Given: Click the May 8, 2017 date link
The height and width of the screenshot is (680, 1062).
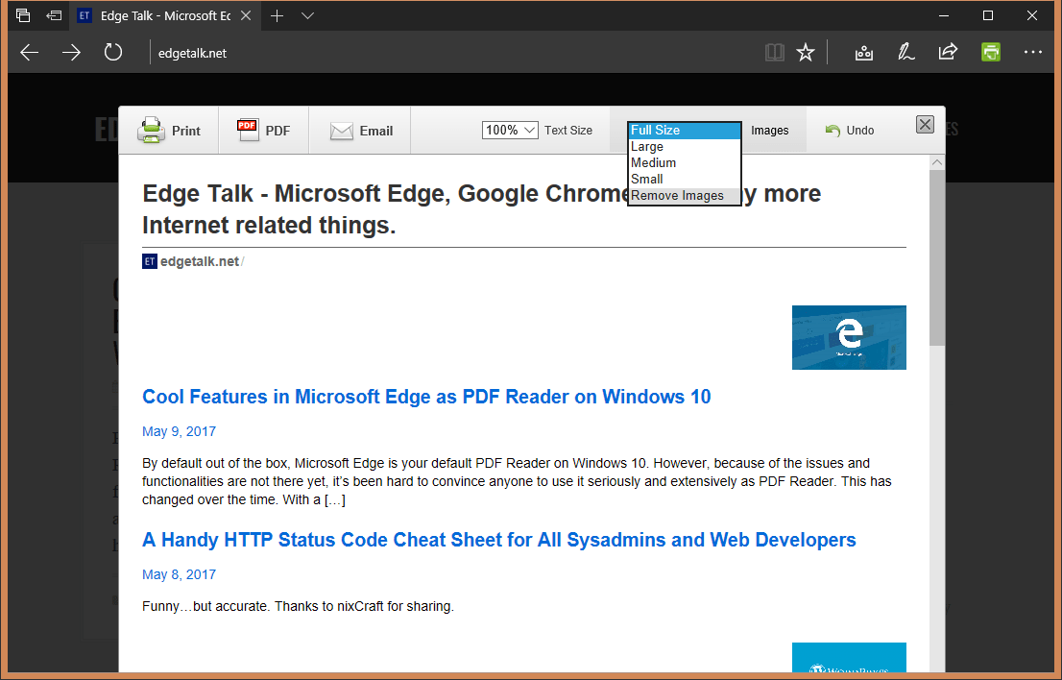Looking at the screenshot, I should pyautogui.click(x=179, y=574).
